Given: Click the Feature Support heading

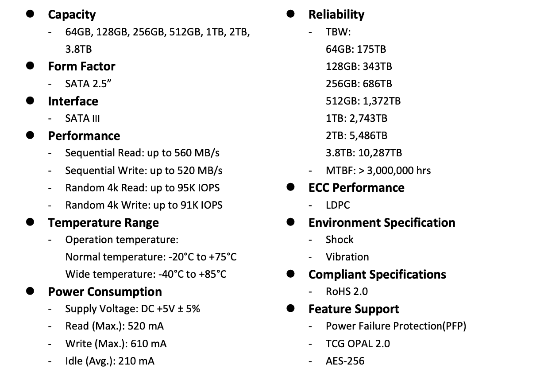Looking at the screenshot, I should [x=354, y=309].
